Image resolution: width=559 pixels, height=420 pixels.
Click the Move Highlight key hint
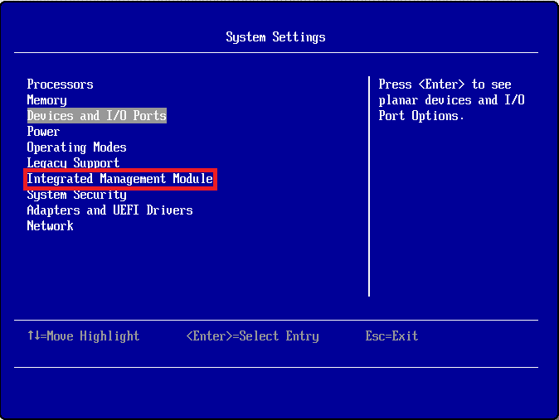[84, 336]
